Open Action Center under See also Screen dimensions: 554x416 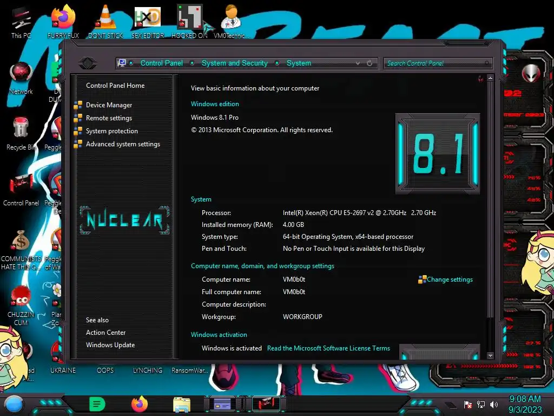point(105,333)
